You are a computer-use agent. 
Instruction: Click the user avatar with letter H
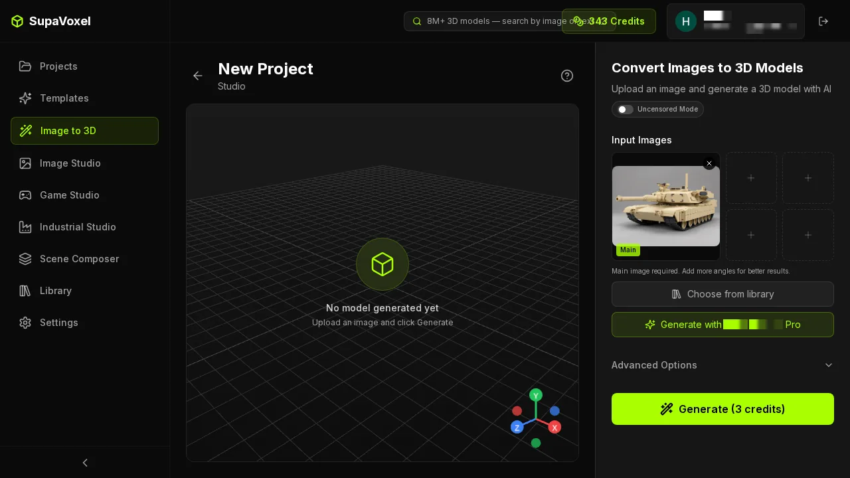pyautogui.click(x=686, y=21)
